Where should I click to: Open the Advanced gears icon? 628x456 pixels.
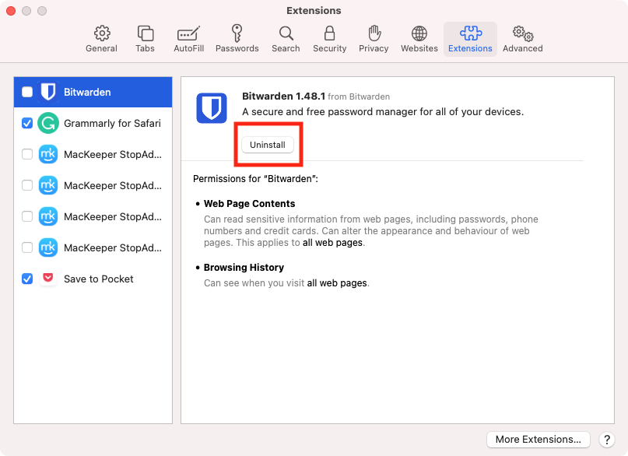[x=523, y=33]
